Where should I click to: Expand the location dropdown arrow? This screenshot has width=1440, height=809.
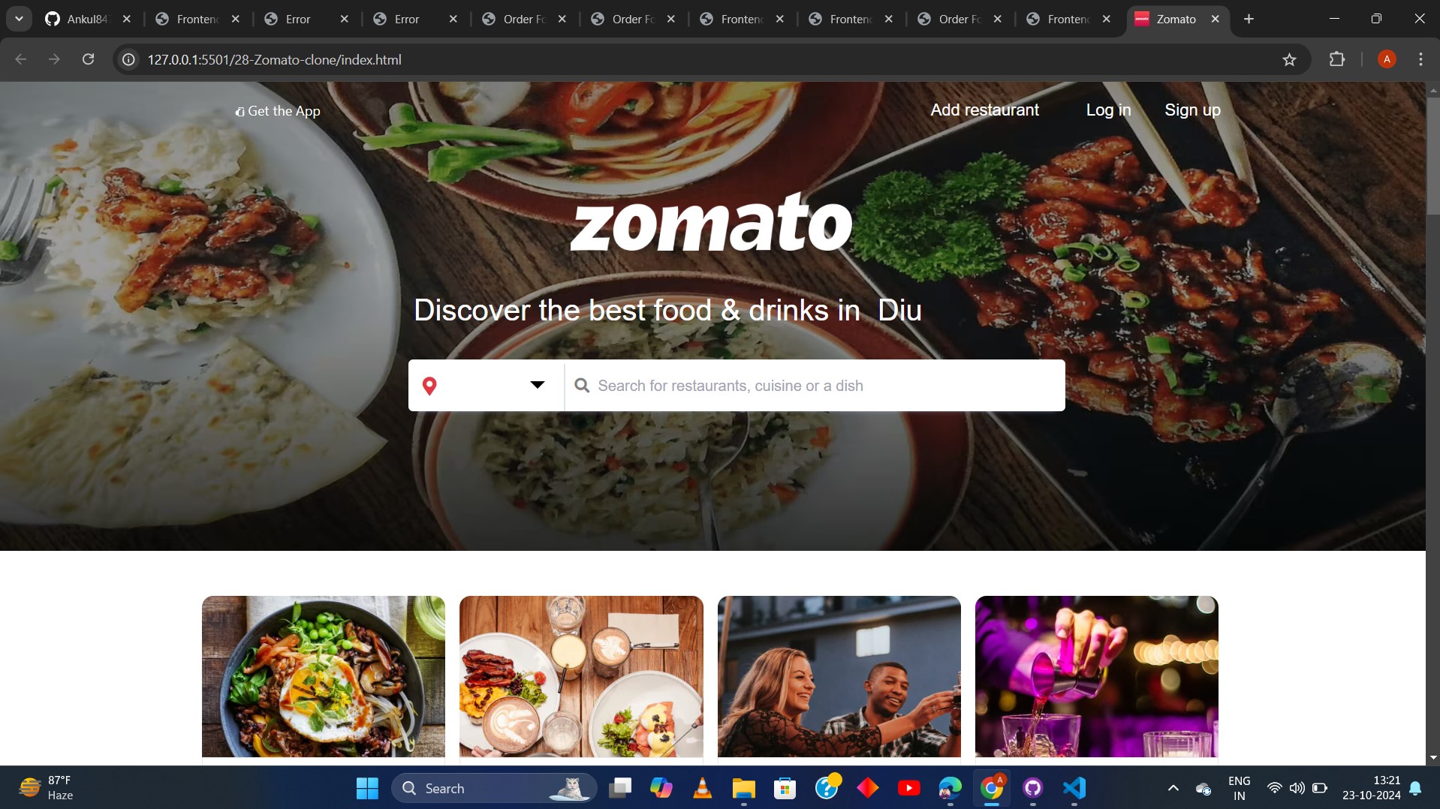(538, 385)
